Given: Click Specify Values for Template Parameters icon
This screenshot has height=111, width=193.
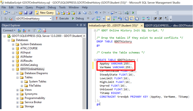Looking at the screenshot, I should [166, 19].
